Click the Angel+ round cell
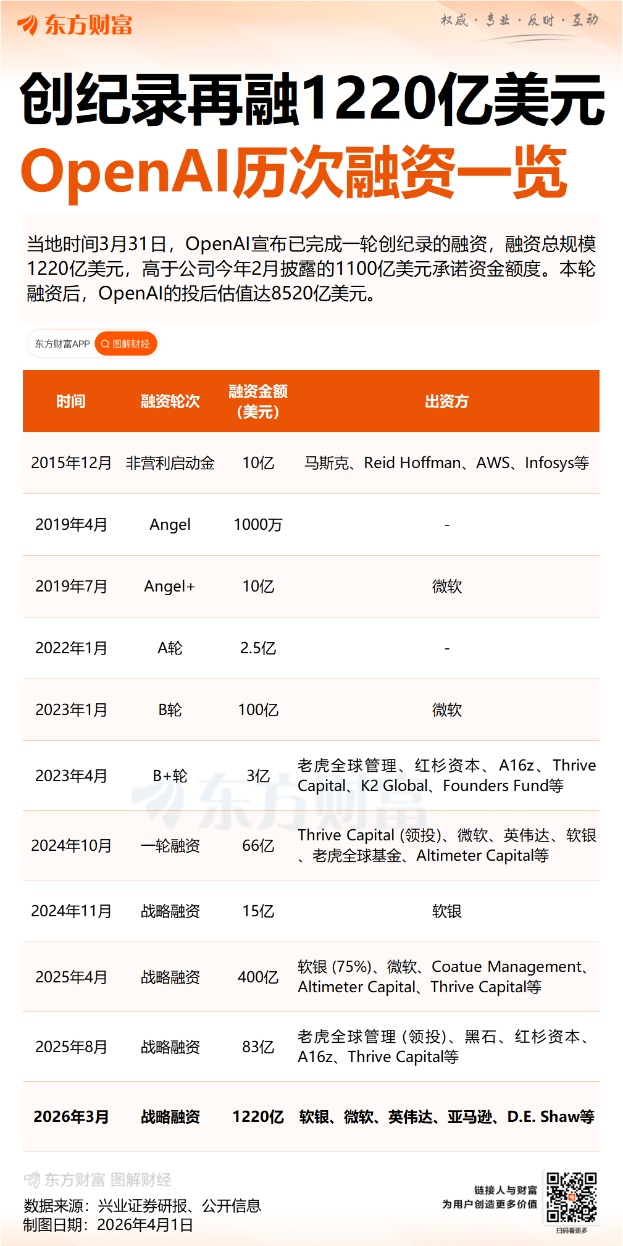Screen dimensions: 623x1246 pyautogui.click(x=170, y=587)
